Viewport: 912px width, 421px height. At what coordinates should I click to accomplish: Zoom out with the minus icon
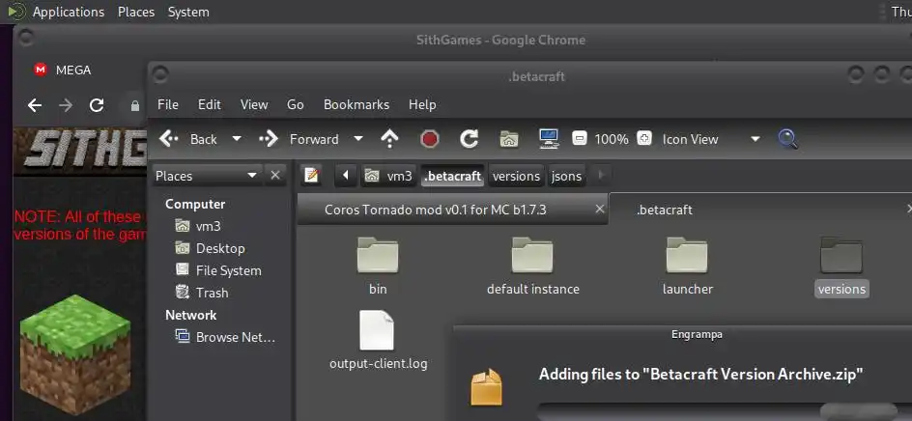580,139
